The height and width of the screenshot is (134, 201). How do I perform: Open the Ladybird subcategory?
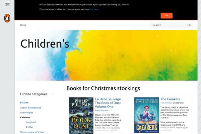click(x=31, y=122)
